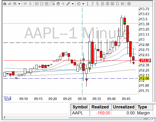Select the horizontal line drawing tool
The image size is (156, 122).
[25, 4]
